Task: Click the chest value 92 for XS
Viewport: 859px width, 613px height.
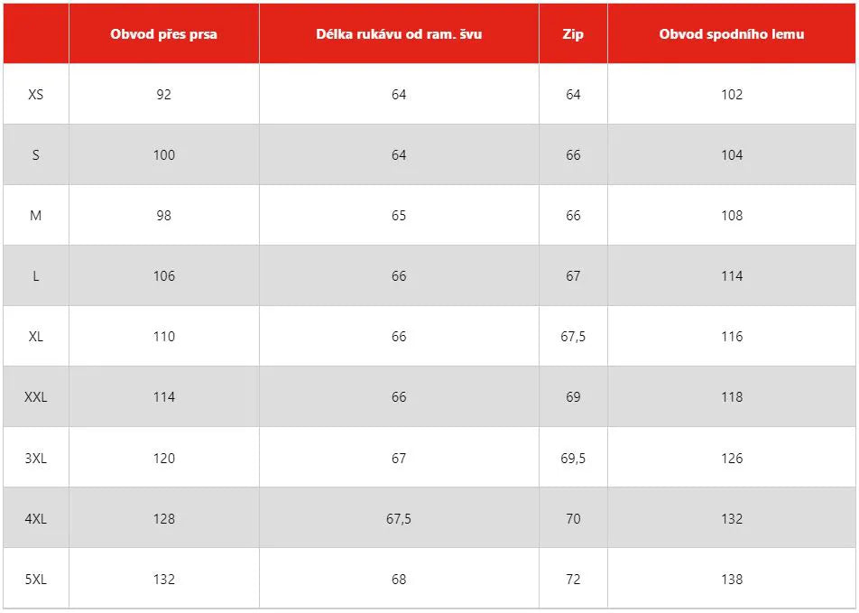Action: (x=163, y=94)
